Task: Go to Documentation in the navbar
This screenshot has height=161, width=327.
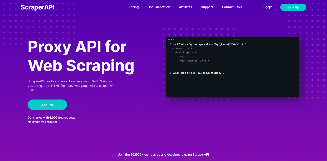Action: pos(159,7)
